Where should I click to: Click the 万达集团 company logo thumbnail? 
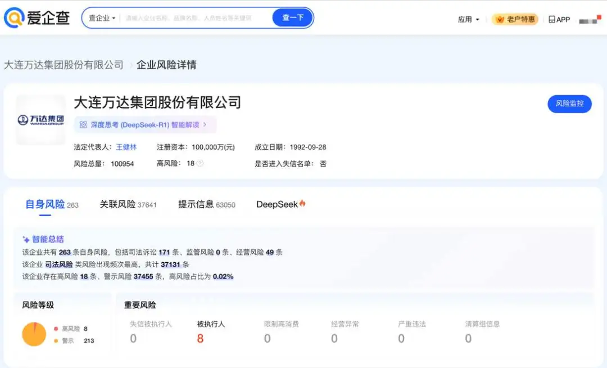[40, 120]
